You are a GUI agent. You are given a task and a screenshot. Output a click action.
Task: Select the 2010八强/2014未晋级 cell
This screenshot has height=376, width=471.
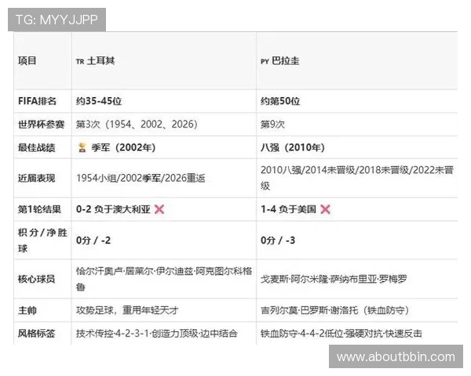point(357,178)
